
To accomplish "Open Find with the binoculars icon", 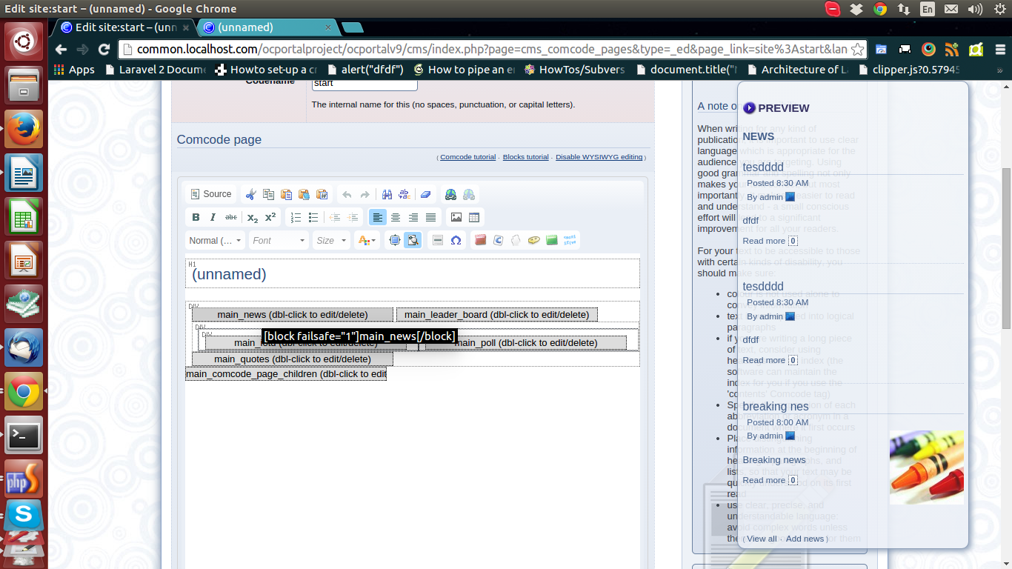I will pos(387,195).
